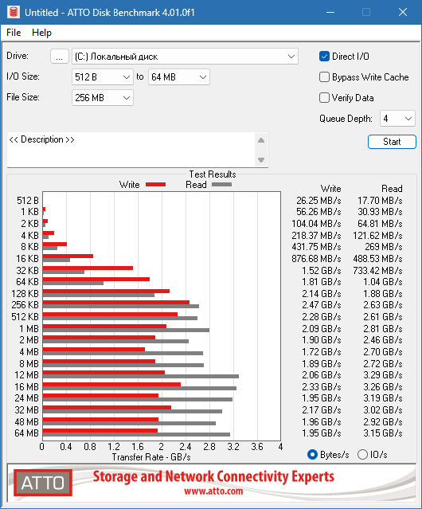Image resolution: width=422 pixels, height=509 pixels.
Task: Click the 'Transfer Rate - GB/s' axis label
Action: 151,457
